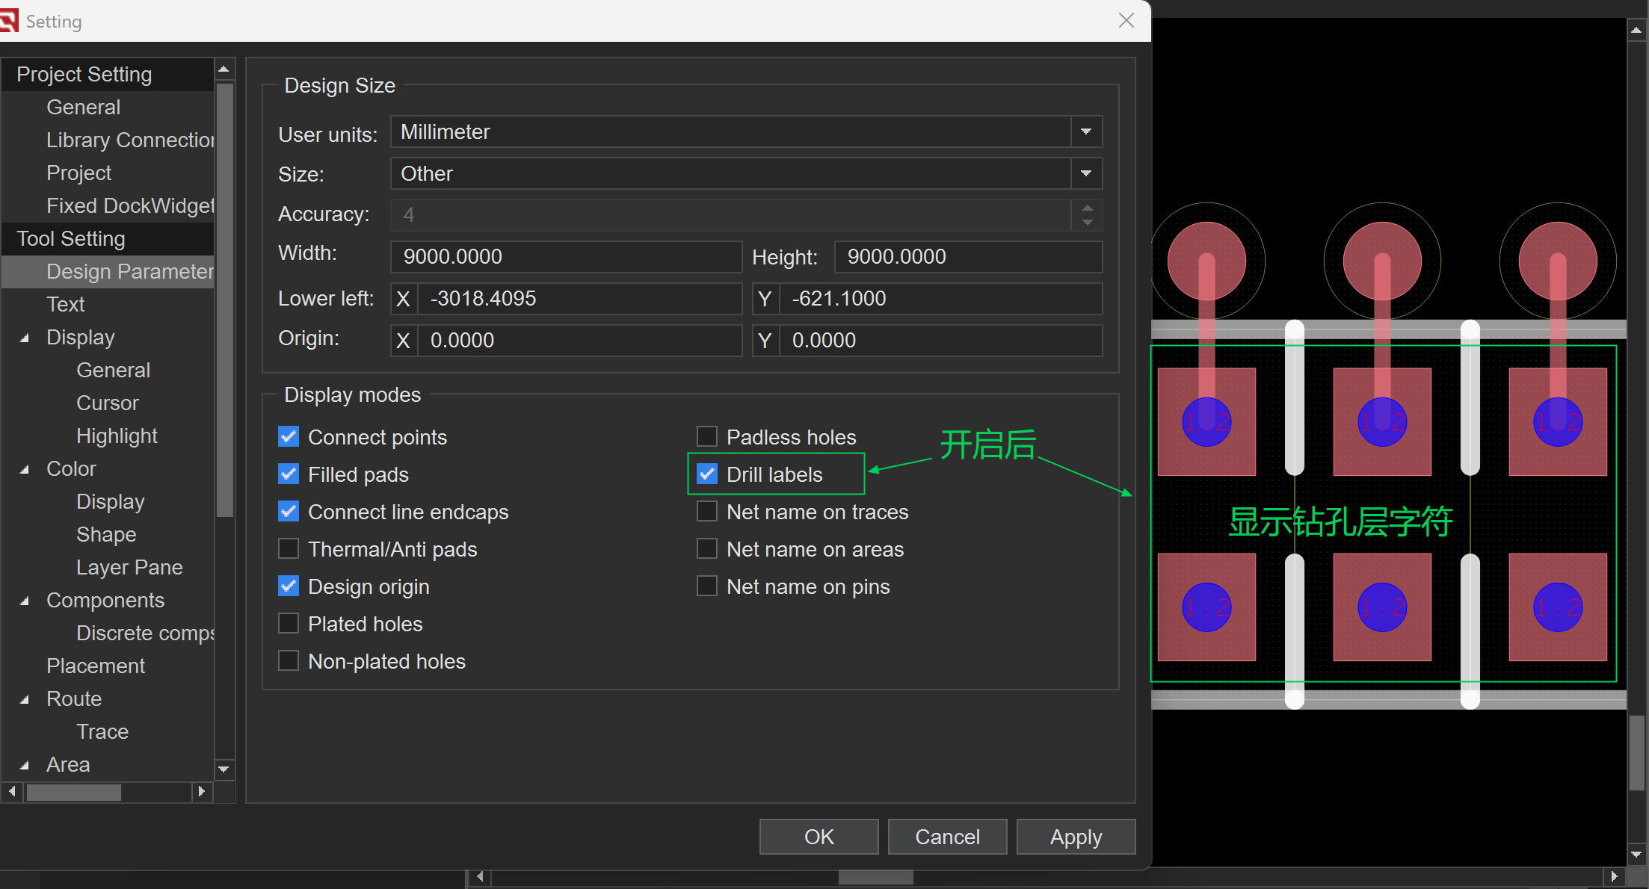Click the Apply button
The width and height of the screenshot is (1649, 889).
[x=1076, y=837]
